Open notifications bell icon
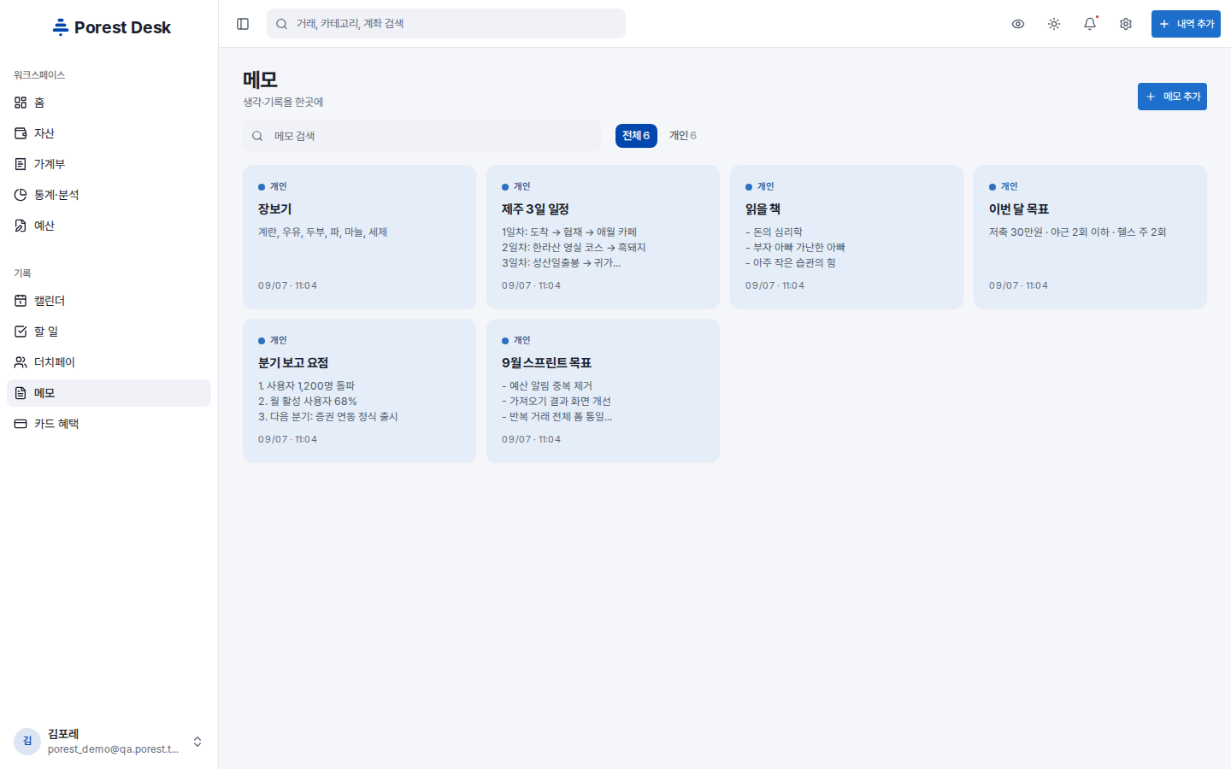This screenshot has height=769, width=1231. 1090,24
